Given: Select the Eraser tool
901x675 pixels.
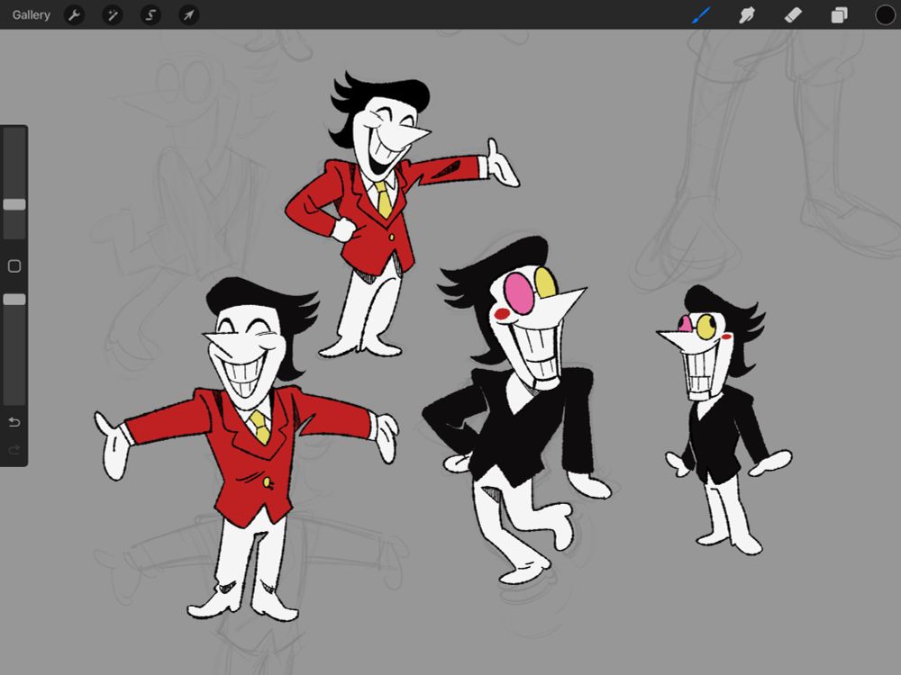Looking at the screenshot, I should point(793,15).
